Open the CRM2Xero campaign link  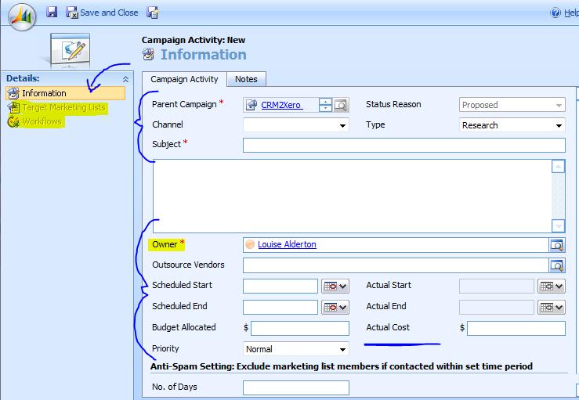(x=281, y=105)
